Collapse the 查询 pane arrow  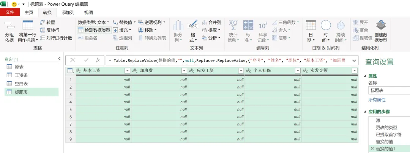point(59,59)
